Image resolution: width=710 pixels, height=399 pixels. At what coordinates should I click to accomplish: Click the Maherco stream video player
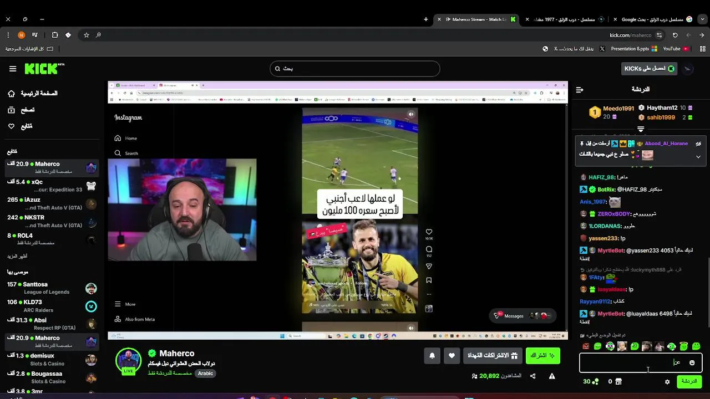[338, 211]
